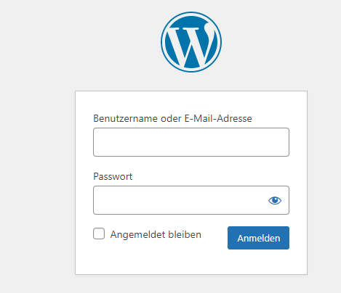341x293 pixels.
Task: Click the WordPress logo
Action: (x=191, y=42)
